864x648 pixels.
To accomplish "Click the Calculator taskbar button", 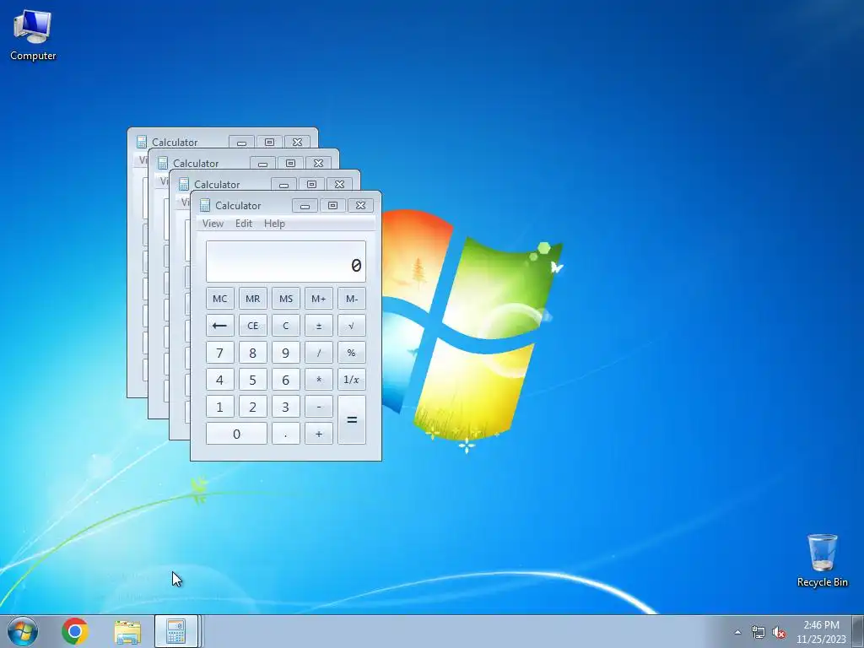I will [x=176, y=631].
